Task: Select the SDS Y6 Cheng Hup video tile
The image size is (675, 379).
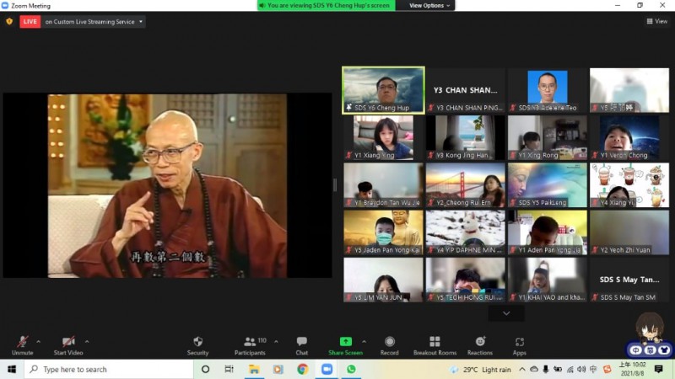Action: (x=382, y=90)
